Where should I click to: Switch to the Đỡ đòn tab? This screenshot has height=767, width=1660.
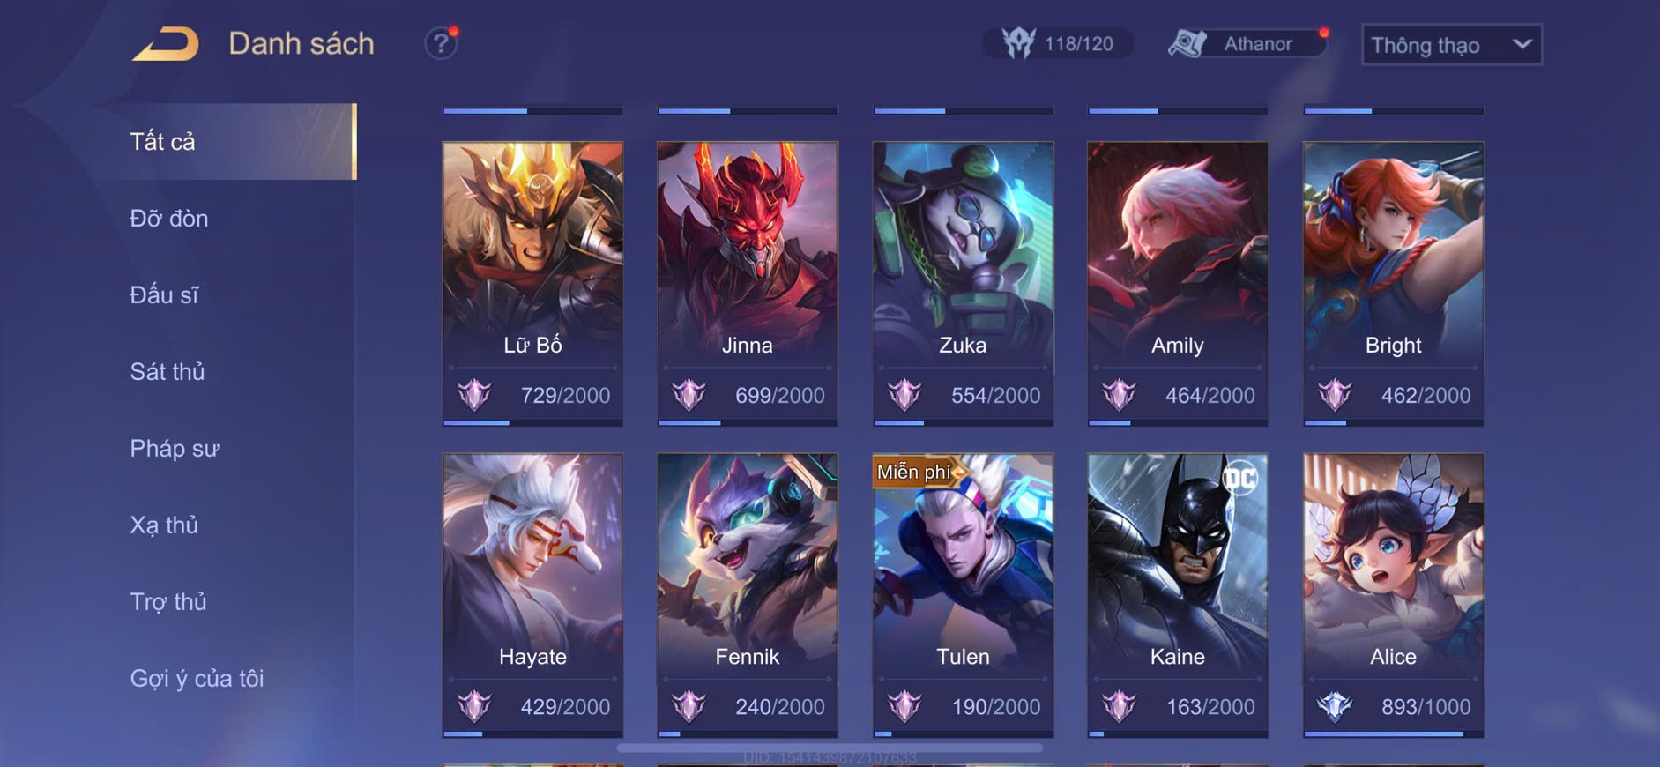(169, 218)
